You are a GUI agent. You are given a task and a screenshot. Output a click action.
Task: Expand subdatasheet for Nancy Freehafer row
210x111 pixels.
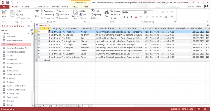click(39, 32)
